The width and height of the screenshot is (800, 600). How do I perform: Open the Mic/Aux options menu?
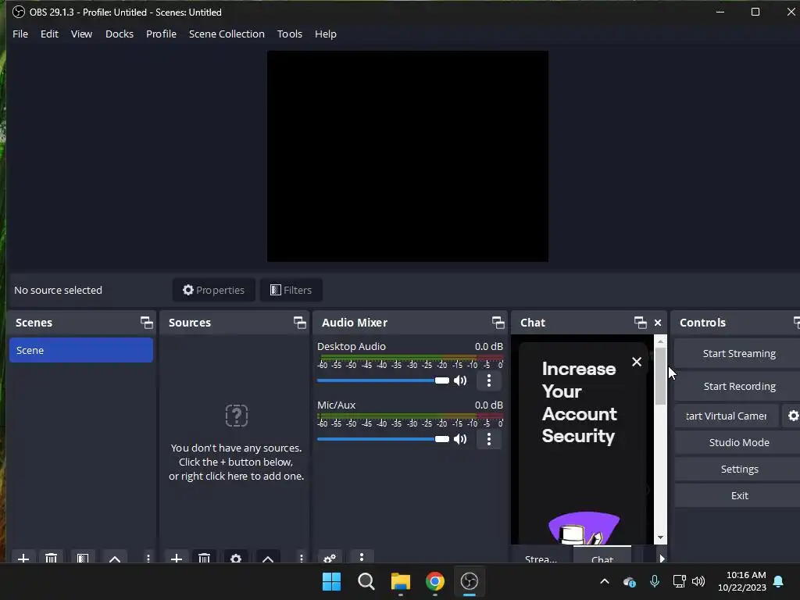[x=489, y=439]
